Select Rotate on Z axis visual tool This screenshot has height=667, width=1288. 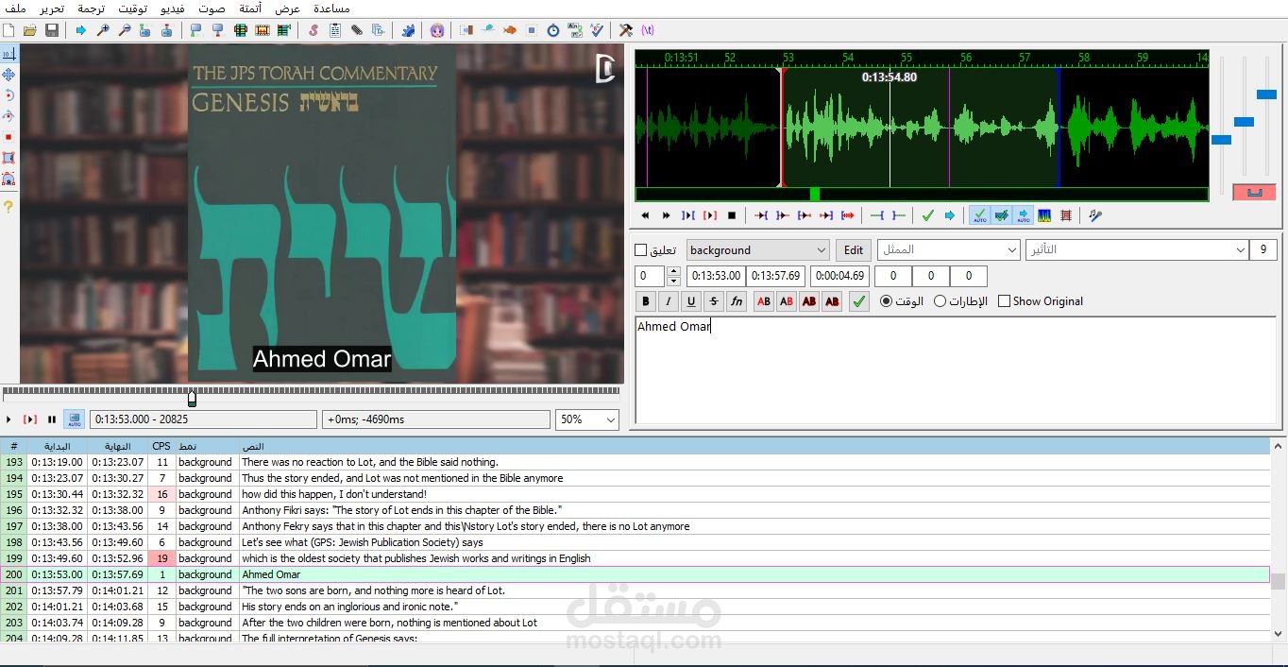point(8,95)
